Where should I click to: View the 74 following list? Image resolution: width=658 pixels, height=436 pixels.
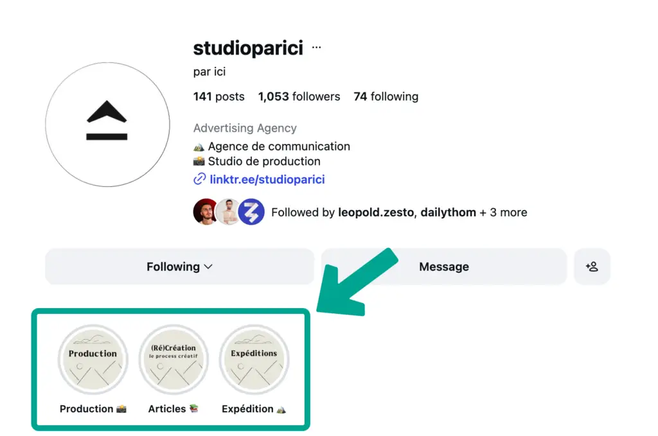(386, 96)
